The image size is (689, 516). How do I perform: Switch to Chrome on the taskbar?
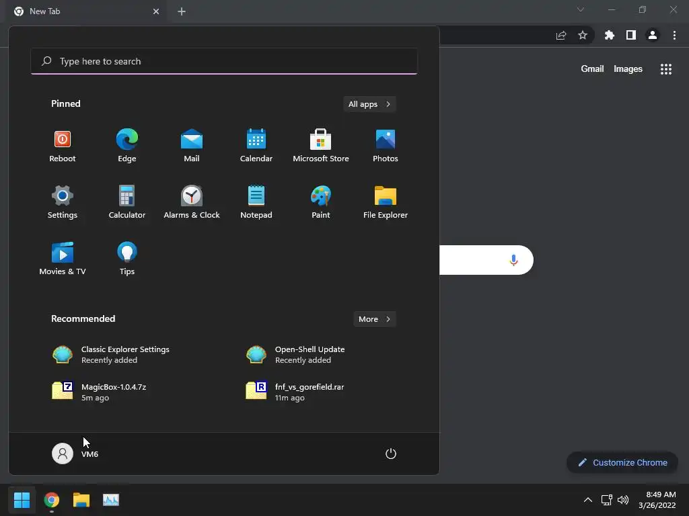coord(51,500)
